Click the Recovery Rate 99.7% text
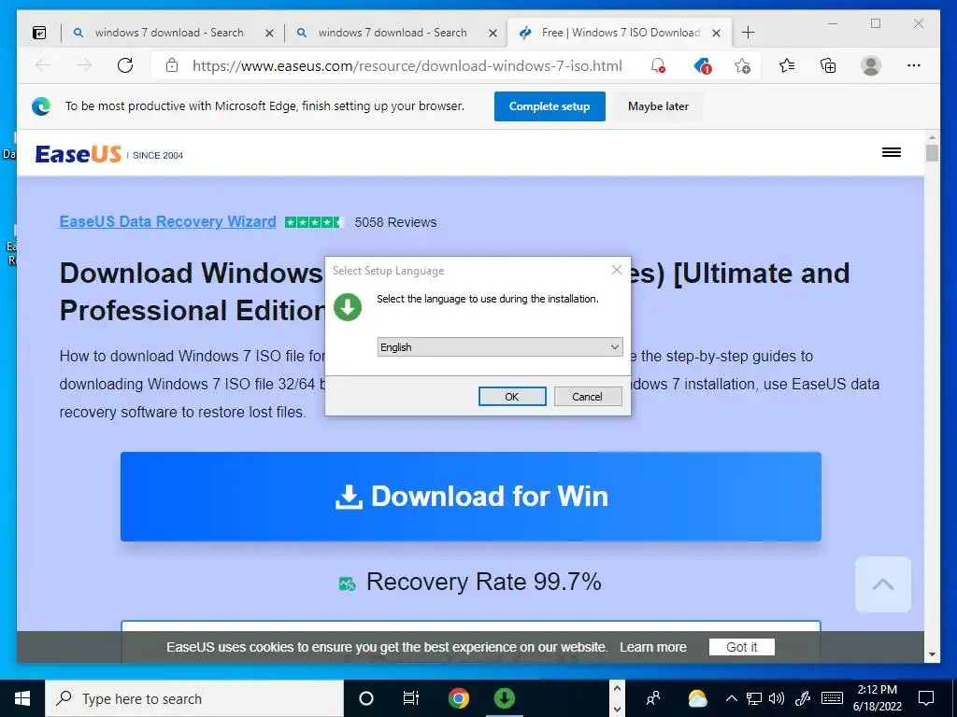The height and width of the screenshot is (717, 957). [483, 582]
